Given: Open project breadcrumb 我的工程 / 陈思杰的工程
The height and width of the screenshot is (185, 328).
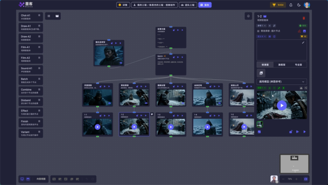Looking at the screenshot, I should [154, 5].
